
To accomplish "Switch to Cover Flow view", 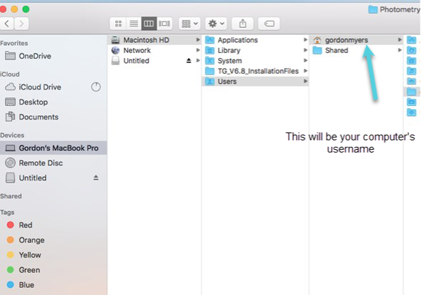I will [164, 24].
